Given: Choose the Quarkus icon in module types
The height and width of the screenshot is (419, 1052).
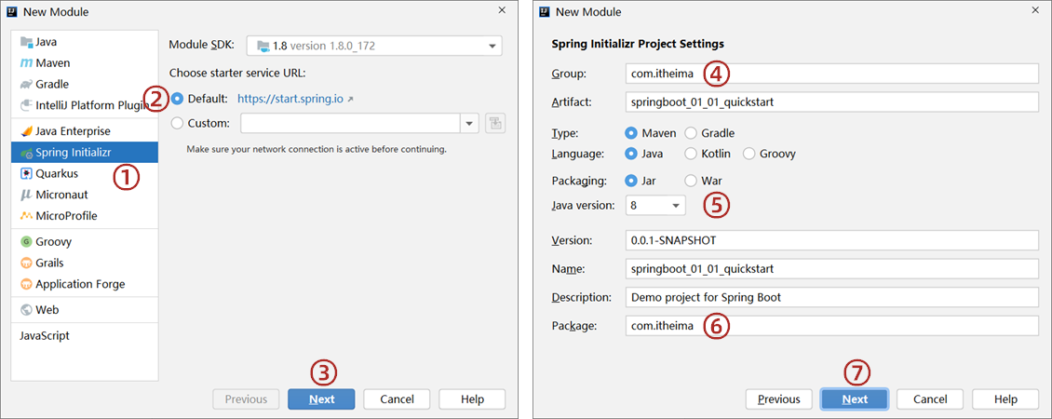Looking at the screenshot, I should tap(27, 174).
